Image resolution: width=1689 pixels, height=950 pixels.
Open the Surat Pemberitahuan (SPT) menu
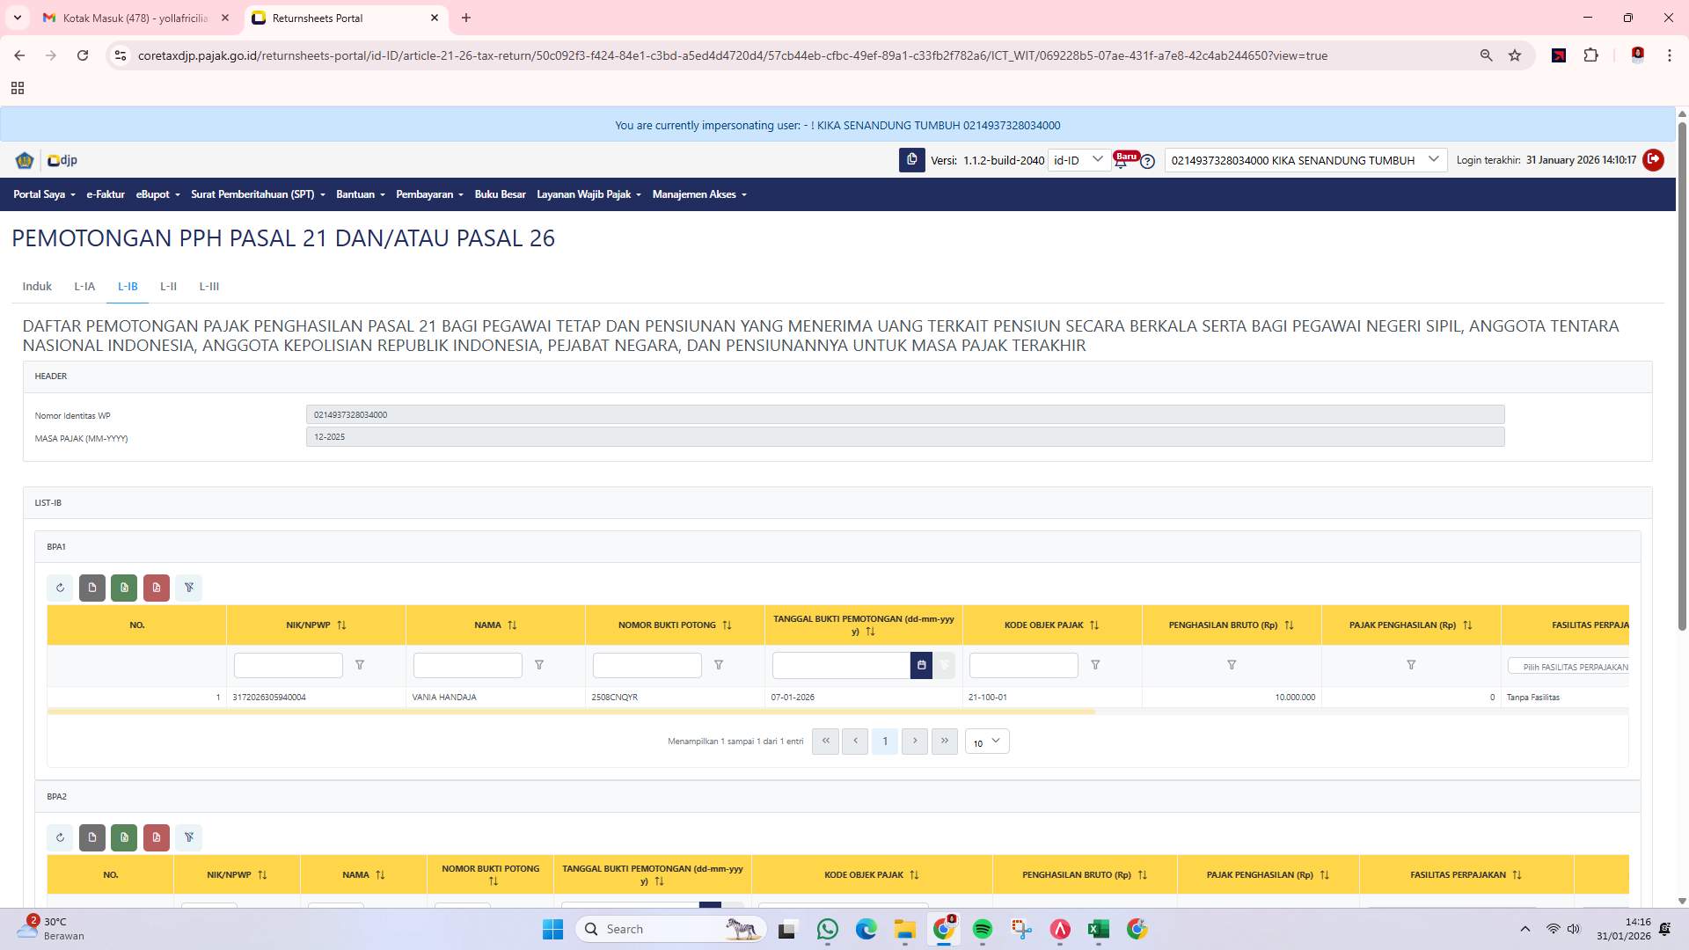(257, 194)
